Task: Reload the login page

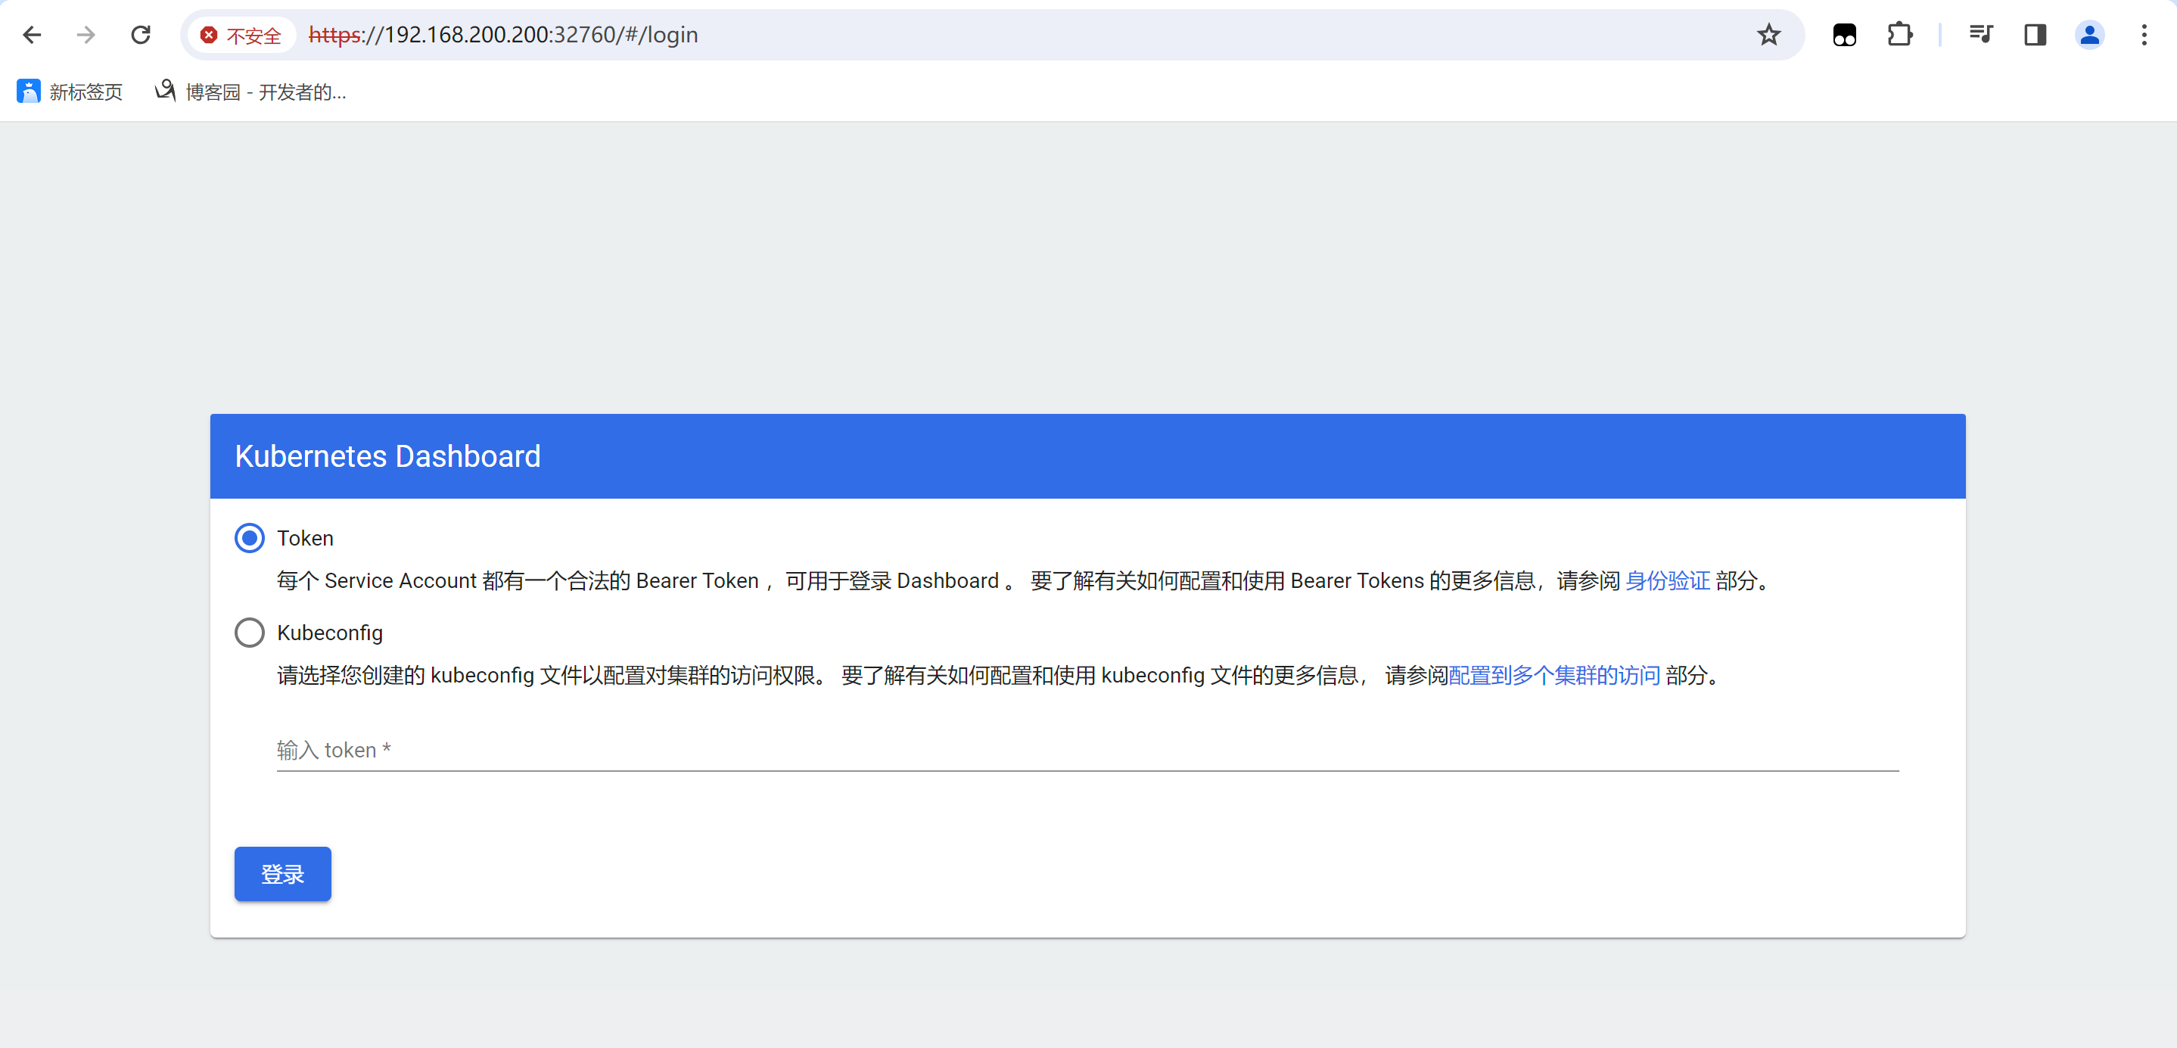Action: click(x=140, y=35)
